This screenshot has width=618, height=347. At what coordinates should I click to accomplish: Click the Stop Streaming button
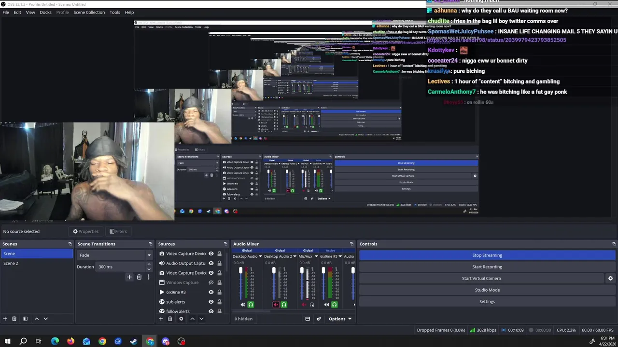point(487,255)
